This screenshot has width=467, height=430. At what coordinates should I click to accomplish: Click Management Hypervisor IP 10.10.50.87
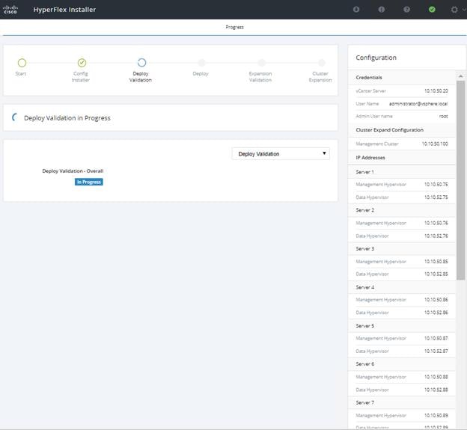[436, 338]
